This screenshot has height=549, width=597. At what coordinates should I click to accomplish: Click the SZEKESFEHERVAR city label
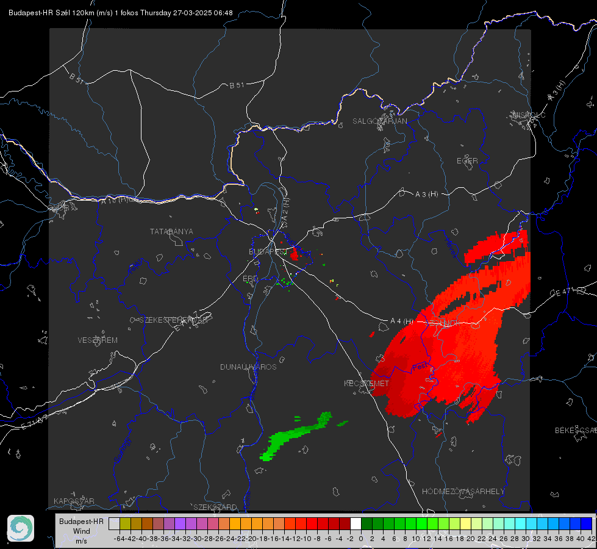point(173,320)
